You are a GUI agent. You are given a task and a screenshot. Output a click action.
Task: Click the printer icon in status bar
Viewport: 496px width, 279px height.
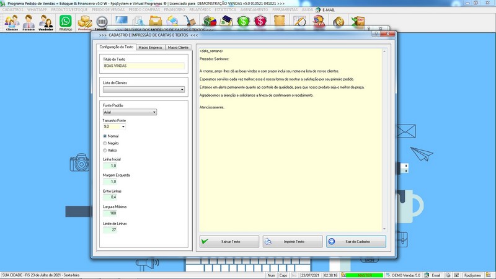tap(448, 275)
